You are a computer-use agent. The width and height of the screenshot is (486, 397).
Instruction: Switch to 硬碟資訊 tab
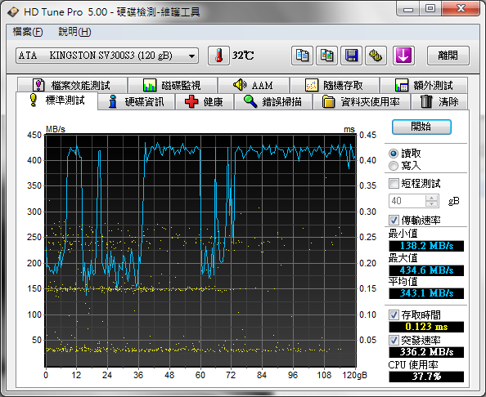(x=137, y=102)
